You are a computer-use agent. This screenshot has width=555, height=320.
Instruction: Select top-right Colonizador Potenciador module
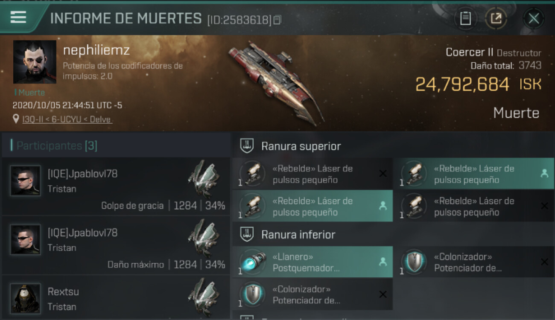coord(474,262)
